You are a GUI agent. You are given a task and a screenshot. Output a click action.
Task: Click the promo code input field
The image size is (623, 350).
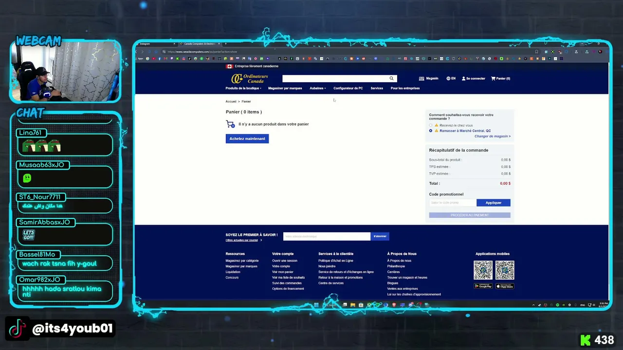[453, 203]
